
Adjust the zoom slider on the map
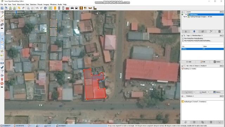tap(16, 12)
